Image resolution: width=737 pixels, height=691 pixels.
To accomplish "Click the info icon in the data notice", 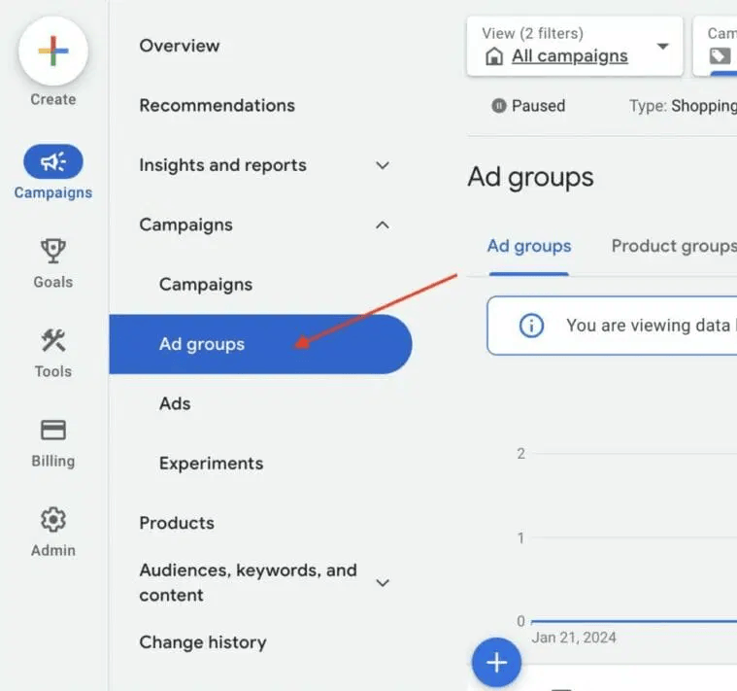I will click(x=531, y=326).
